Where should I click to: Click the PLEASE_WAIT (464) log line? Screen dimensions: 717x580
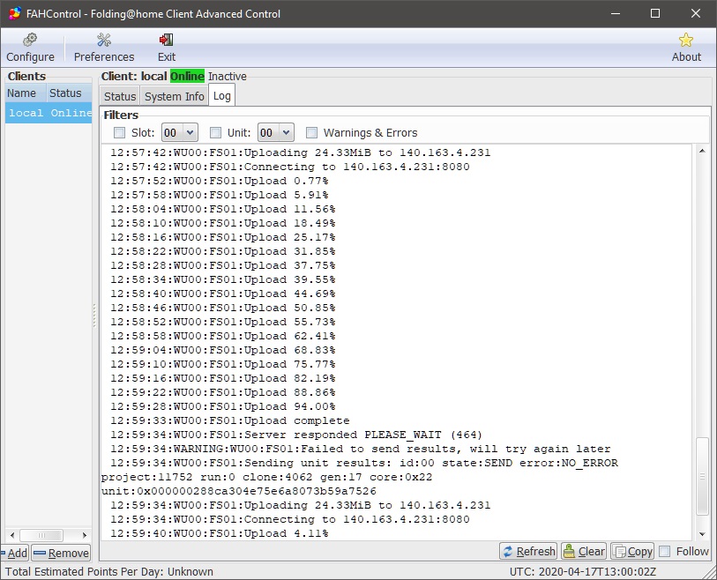296,435
